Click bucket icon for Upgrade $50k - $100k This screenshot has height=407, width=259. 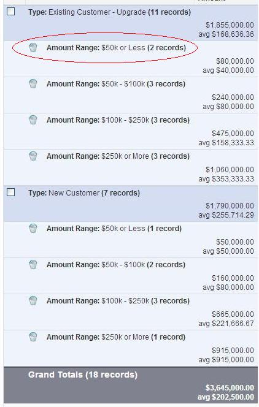tap(33, 83)
